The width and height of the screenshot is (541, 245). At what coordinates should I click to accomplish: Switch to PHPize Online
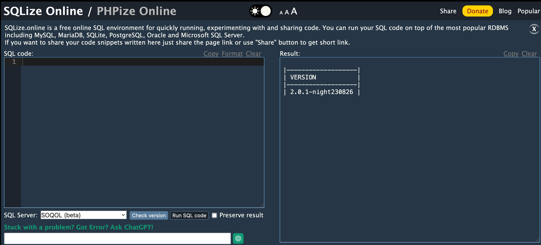[136, 11]
